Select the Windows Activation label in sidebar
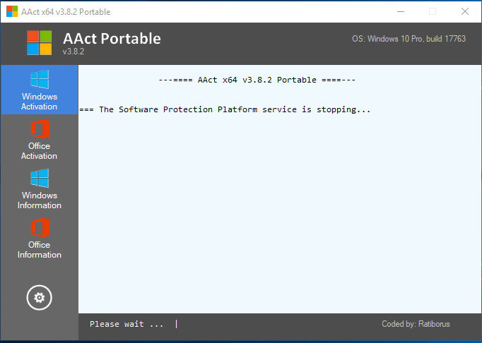482x343 pixels. (x=40, y=102)
